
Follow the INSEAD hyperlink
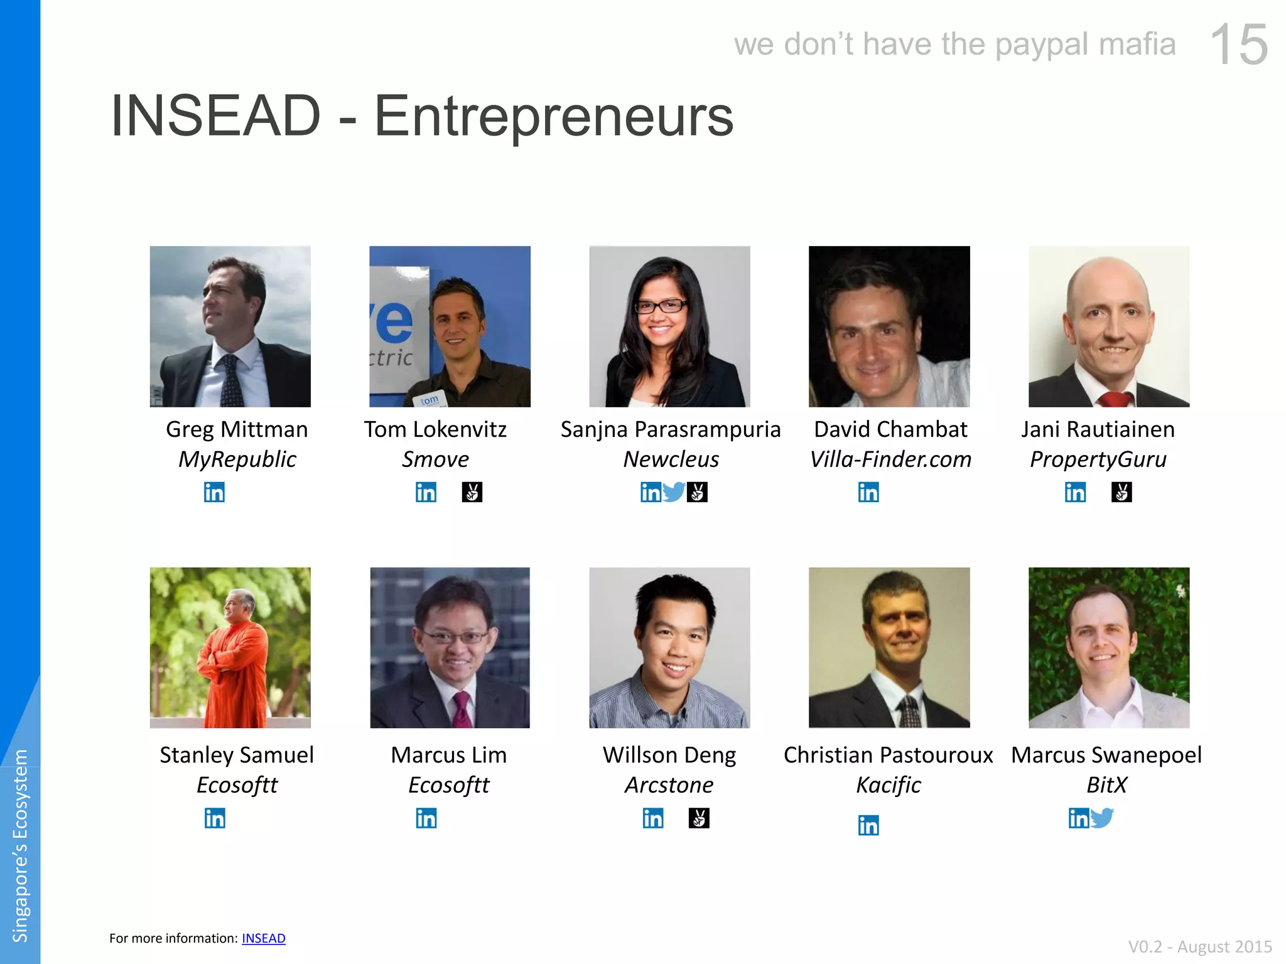(x=264, y=938)
